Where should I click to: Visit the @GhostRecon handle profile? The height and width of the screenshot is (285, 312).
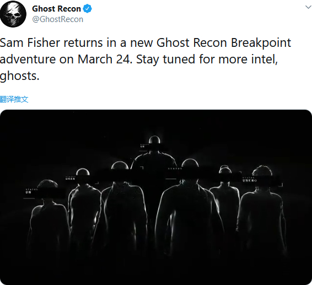[x=57, y=19]
